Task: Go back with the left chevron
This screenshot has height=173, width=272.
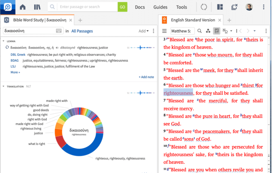Action: (241, 31)
